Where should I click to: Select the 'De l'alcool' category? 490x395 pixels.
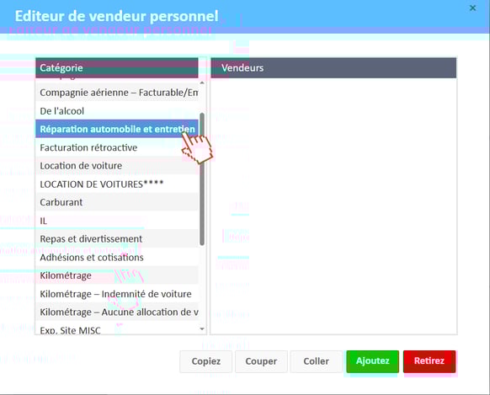pyautogui.click(x=117, y=111)
